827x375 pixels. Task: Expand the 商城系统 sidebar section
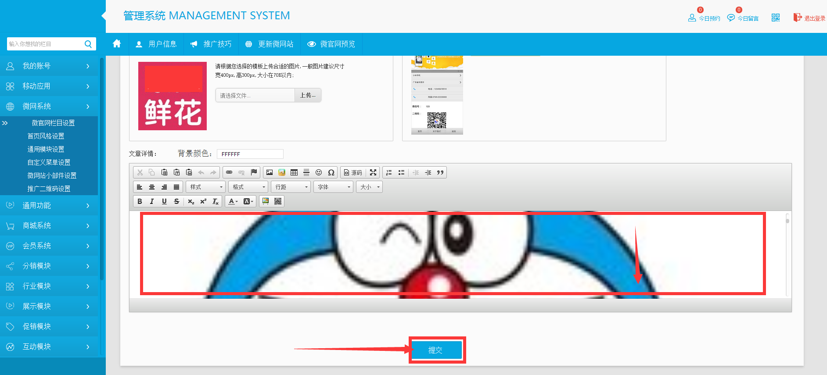point(49,226)
